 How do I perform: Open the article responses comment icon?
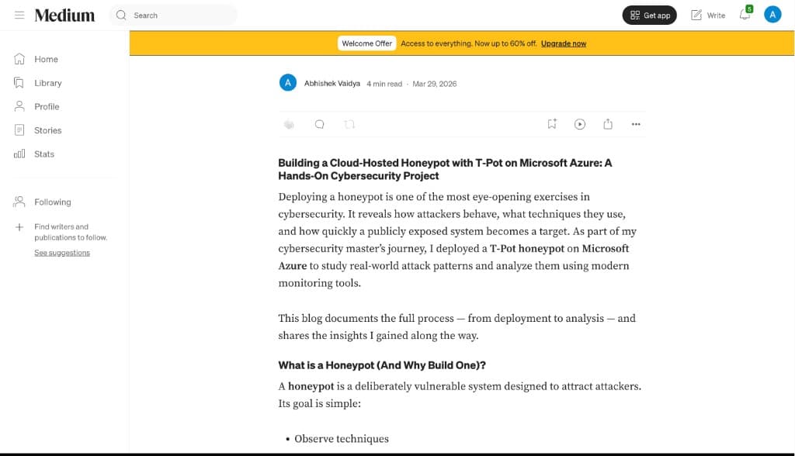point(319,124)
